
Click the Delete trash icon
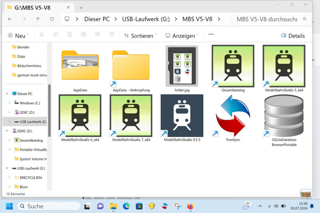(x=112, y=34)
